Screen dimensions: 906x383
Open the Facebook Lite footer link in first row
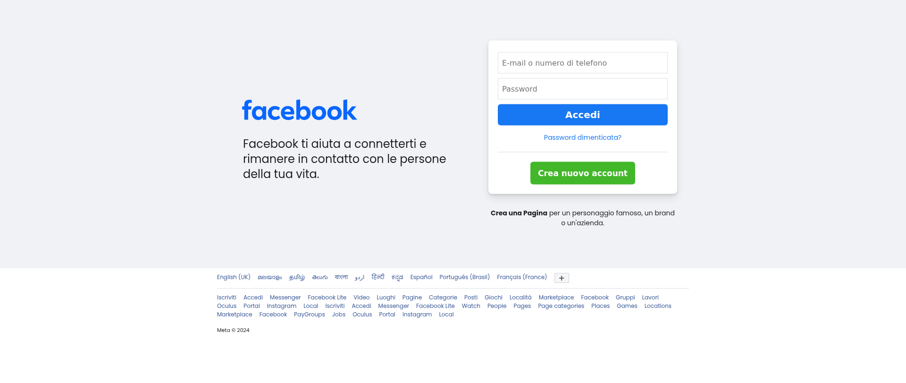(x=327, y=298)
